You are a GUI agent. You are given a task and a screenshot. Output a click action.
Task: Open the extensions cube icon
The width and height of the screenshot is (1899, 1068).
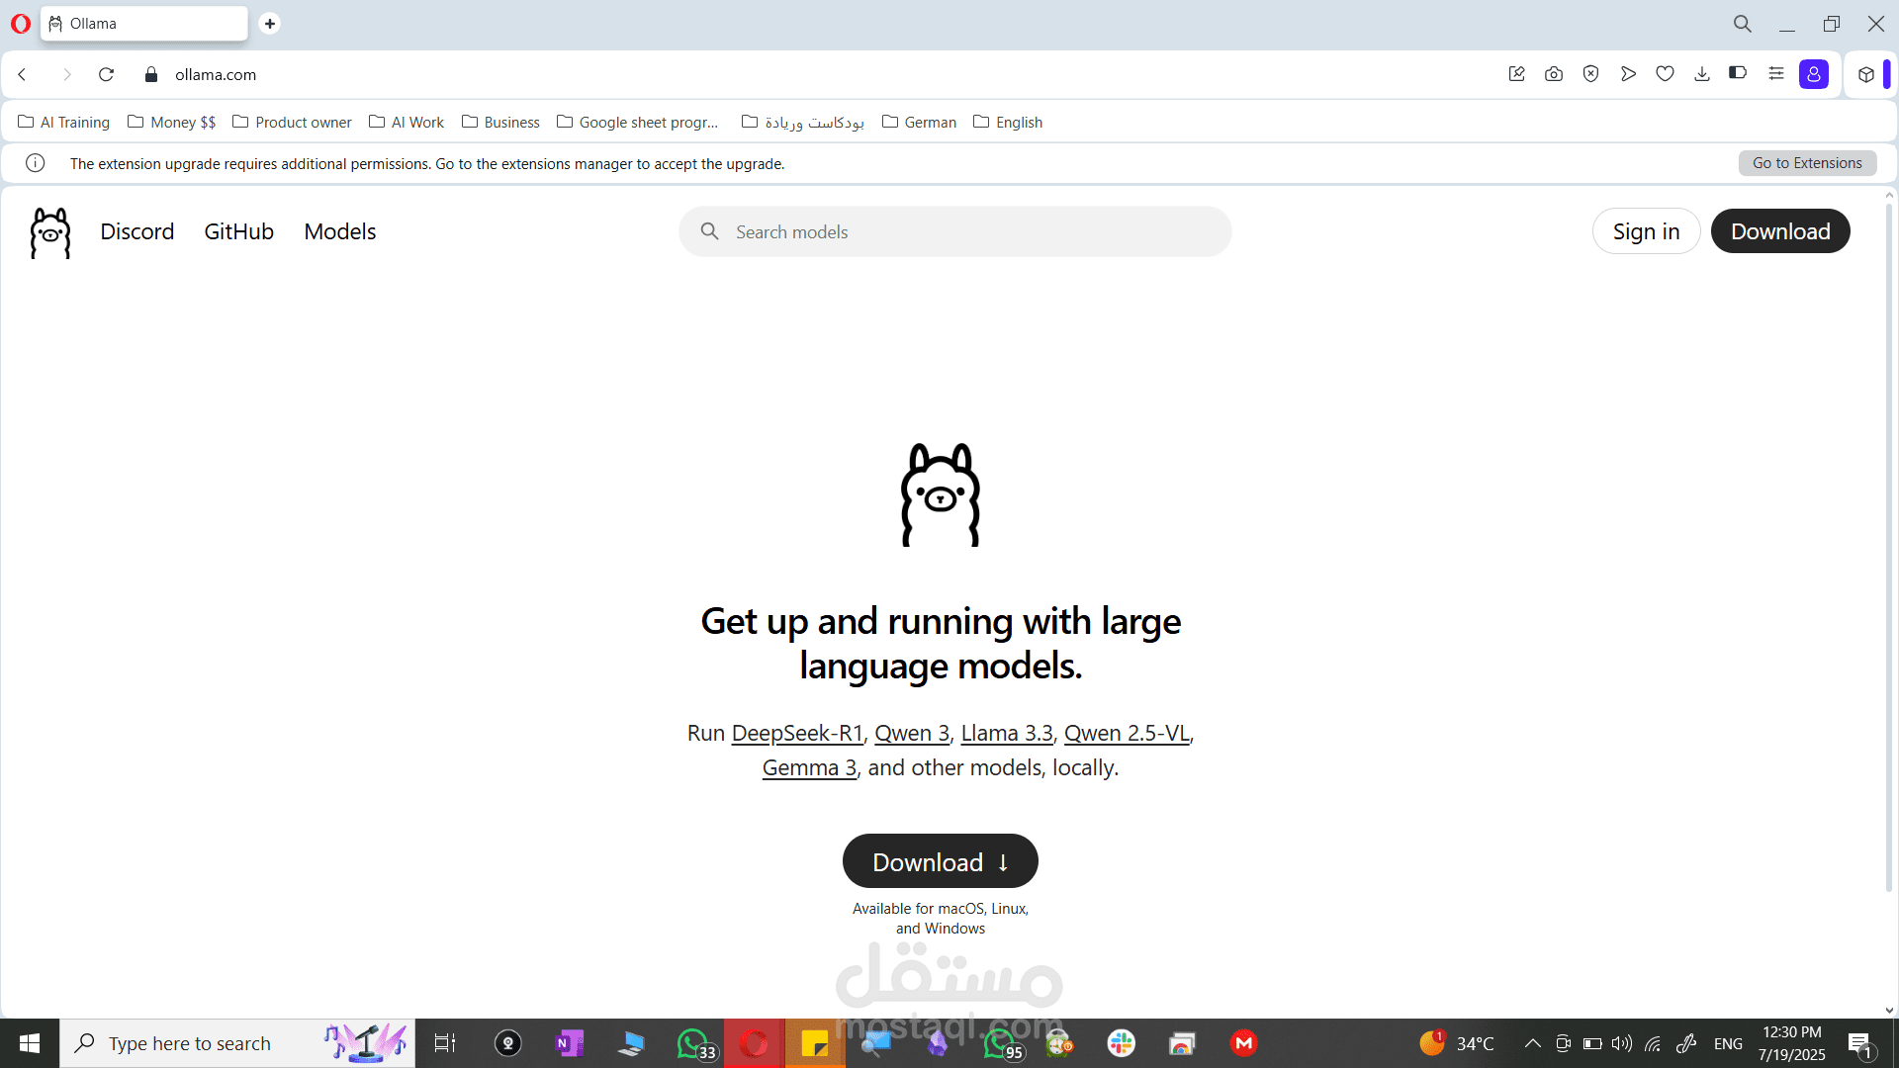coord(1866,74)
